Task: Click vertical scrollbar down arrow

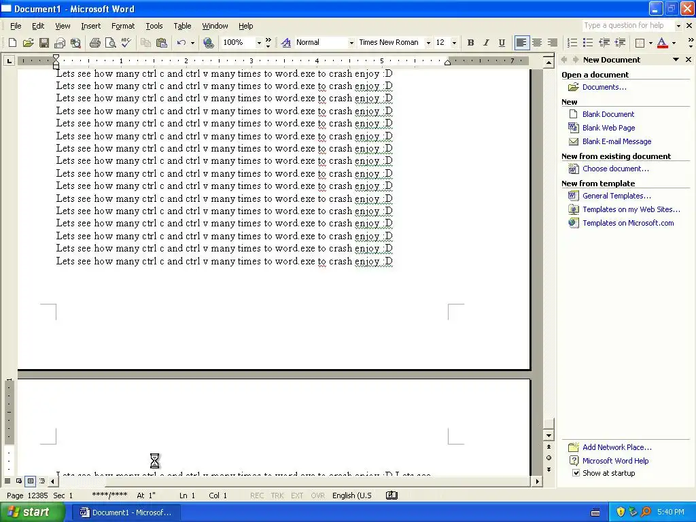Action: 549,436
